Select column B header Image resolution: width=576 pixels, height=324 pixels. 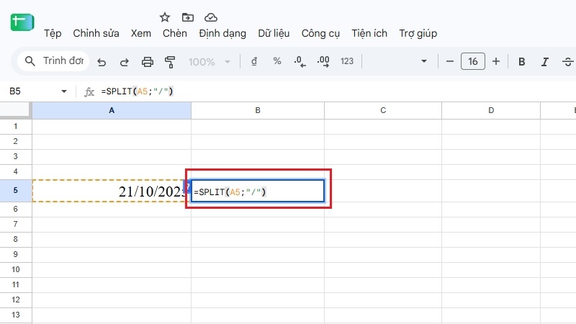pyautogui.click(x=258, y=110)
